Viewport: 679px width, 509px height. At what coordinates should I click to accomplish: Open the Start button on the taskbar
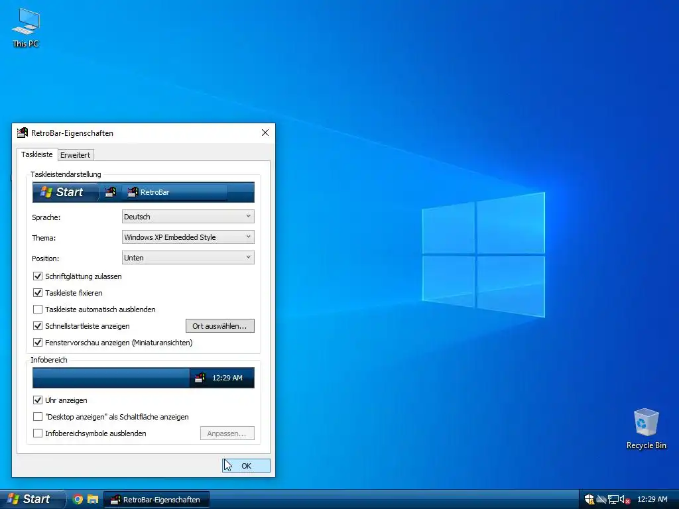[x=32, y=499]
